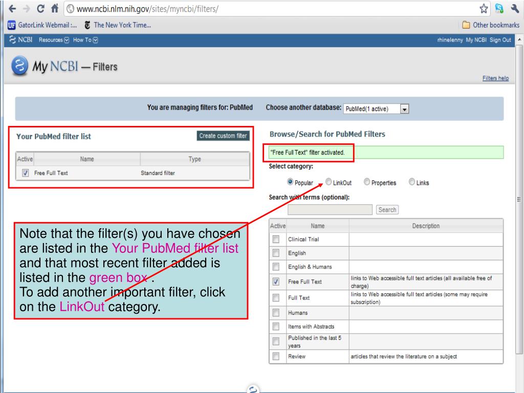
Task: Open The New York Times bookmark
Action: (x=118, y=25)
